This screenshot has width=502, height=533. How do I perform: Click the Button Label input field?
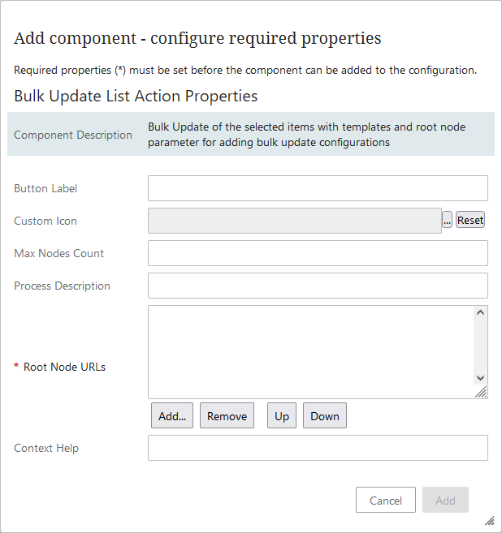(x=318, y=188)
